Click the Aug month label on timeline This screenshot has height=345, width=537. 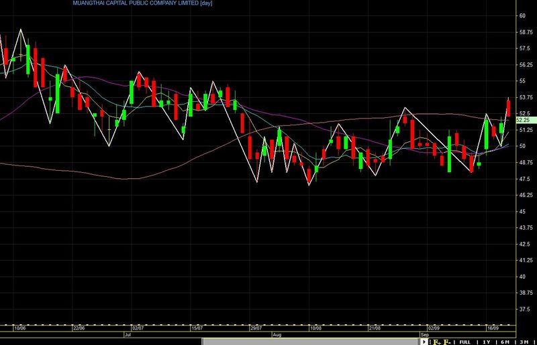(277, 335)
